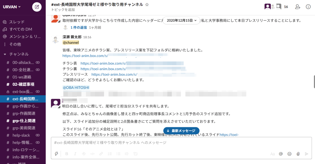Toggle bold formatting
This screenshot has height=164, width=315.
tap(67, 154)
